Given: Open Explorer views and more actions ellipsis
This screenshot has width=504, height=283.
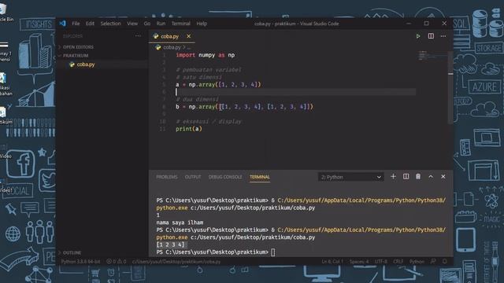Looking at the screenshot, I should coord(138,36).
